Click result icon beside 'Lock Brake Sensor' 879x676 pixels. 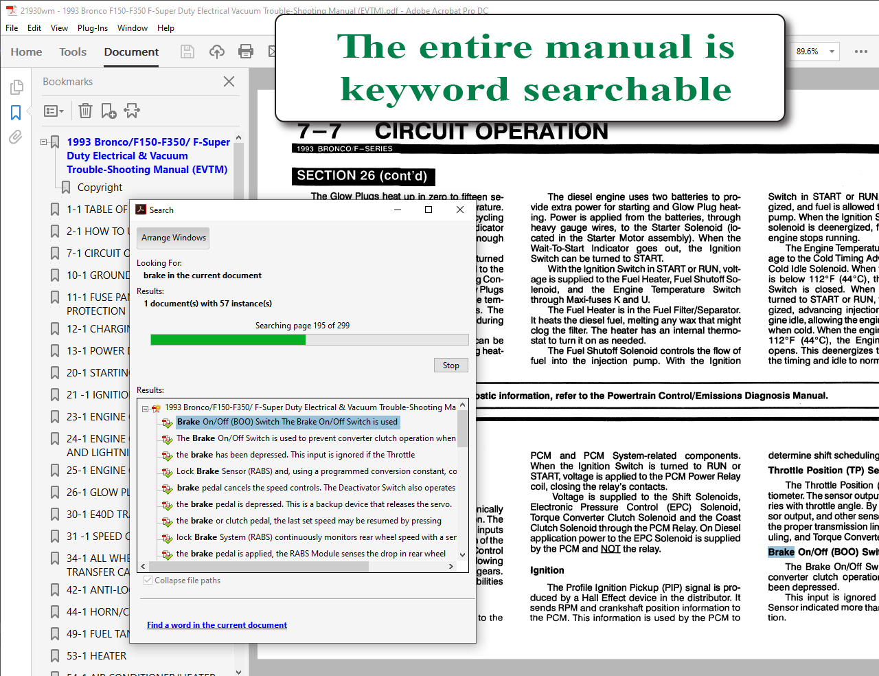tap(167, 472)
